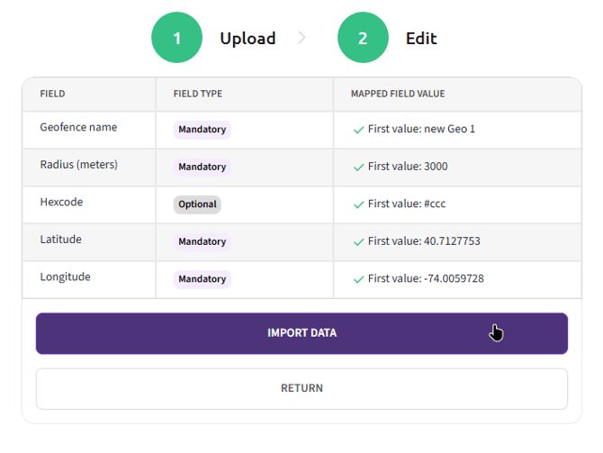Click the Field Type column header
603x453 pixels.
click(197, 94)
